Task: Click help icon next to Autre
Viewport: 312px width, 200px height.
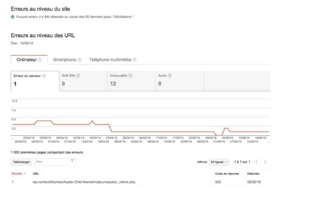Action: pos(171,76)
